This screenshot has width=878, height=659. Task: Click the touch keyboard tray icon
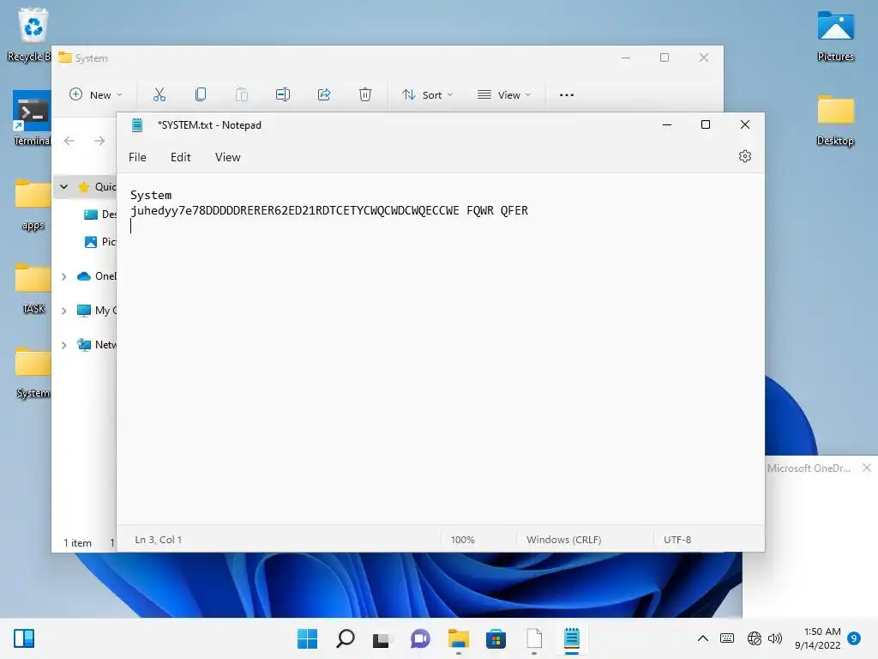(727, 638)
